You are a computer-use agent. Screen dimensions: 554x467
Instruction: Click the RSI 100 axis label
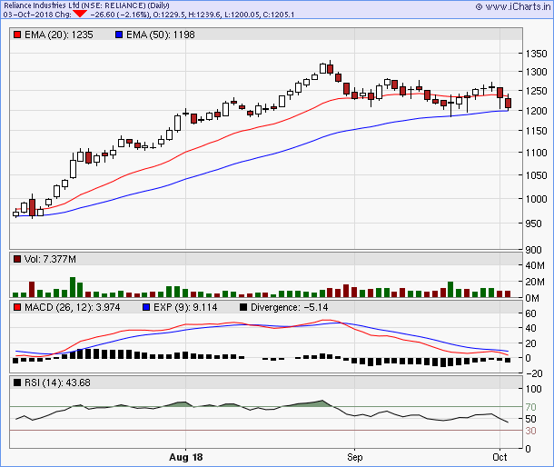coord(533,389)
